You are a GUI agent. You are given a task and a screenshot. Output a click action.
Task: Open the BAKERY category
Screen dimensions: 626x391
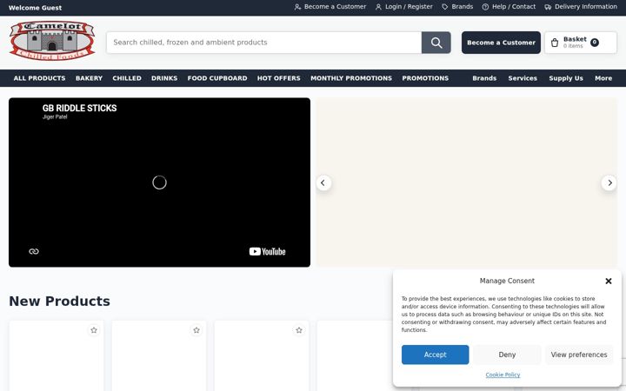(x=89, y=78)
